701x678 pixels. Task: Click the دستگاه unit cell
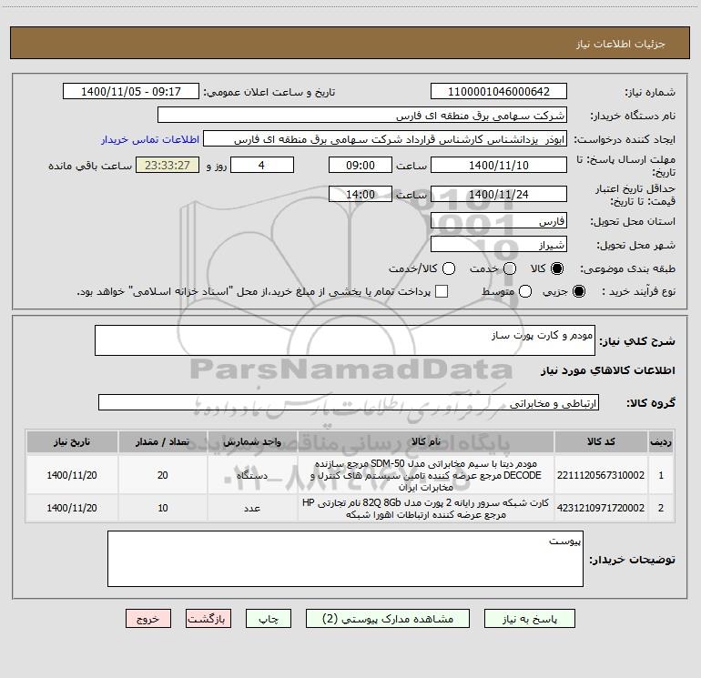click(252, 475)
